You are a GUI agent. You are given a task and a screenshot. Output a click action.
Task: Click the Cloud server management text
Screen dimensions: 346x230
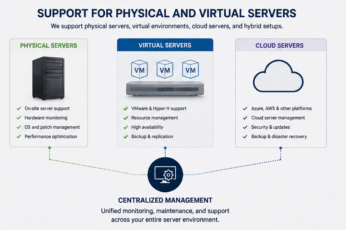click(278, 118)
